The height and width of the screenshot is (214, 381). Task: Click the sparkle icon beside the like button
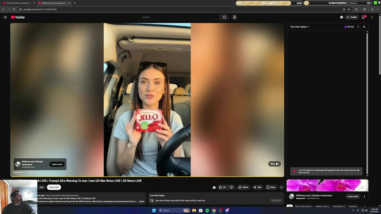point(214,187)
